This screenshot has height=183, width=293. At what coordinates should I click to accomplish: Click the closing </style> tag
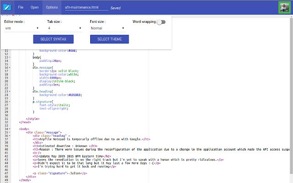click(33, 119)
